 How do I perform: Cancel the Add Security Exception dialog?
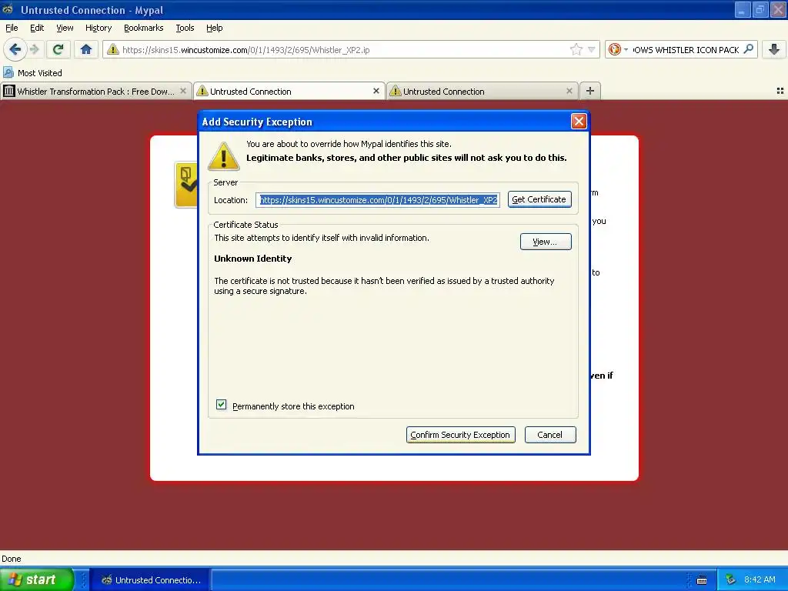pyautogui.click(x=549, y=435)
